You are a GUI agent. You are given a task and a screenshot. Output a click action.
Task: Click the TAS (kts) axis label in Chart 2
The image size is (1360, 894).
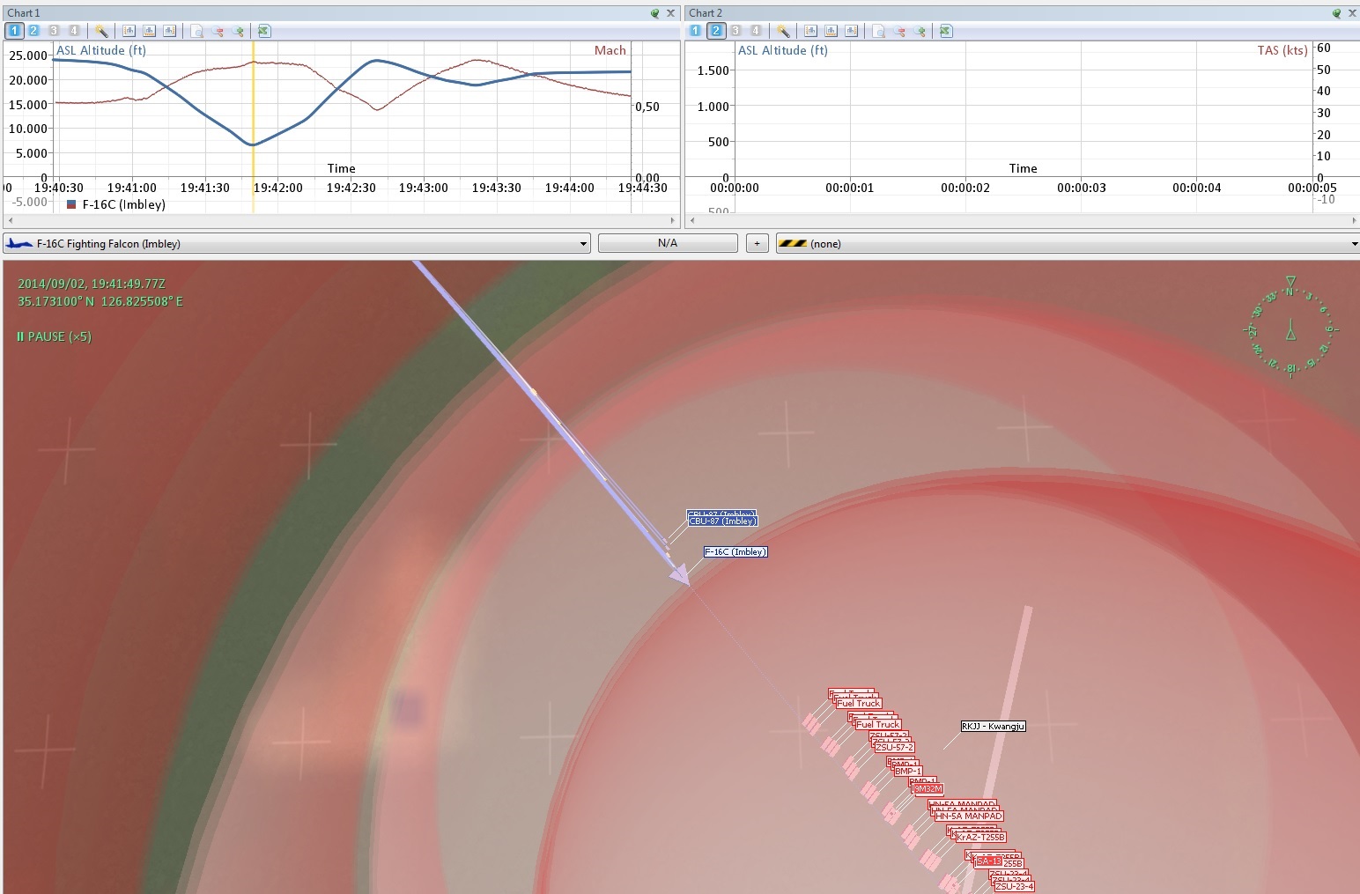pyautogui.click(x=1282, y=50)
